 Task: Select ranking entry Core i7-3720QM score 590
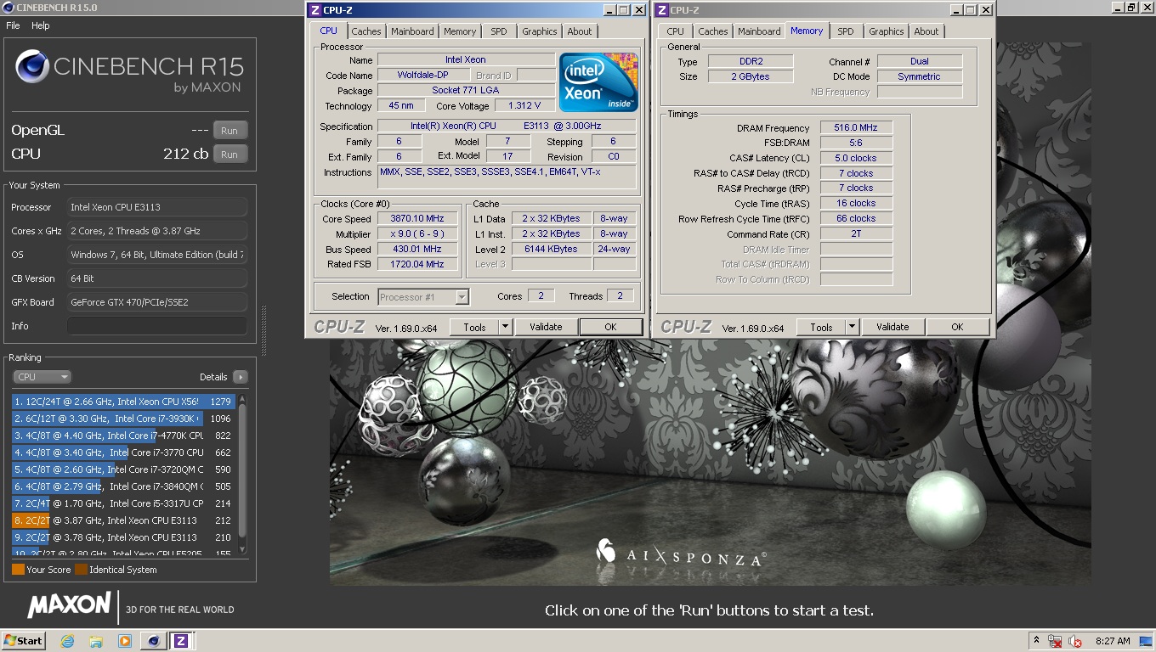[123, 469]
